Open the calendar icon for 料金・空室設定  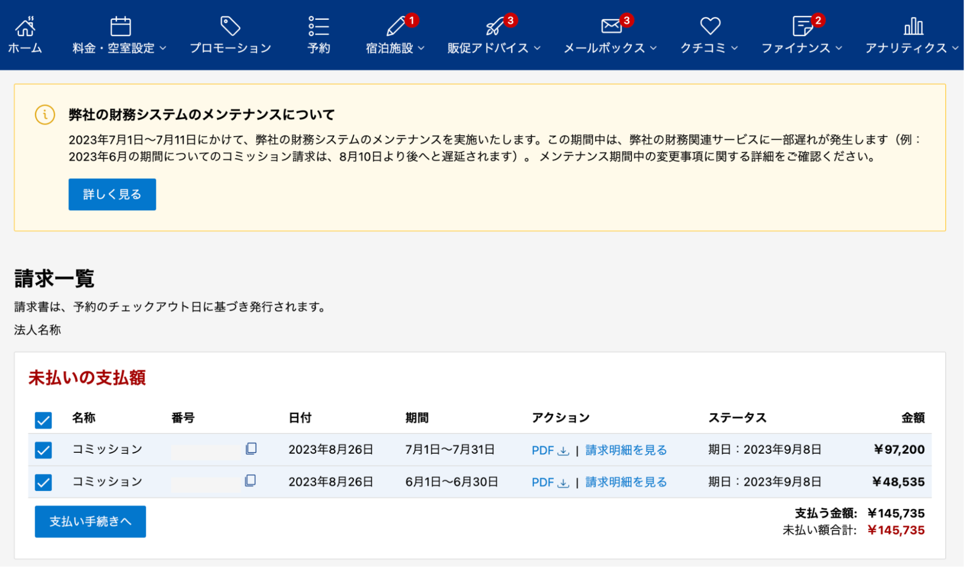click(x=120, y=27)
